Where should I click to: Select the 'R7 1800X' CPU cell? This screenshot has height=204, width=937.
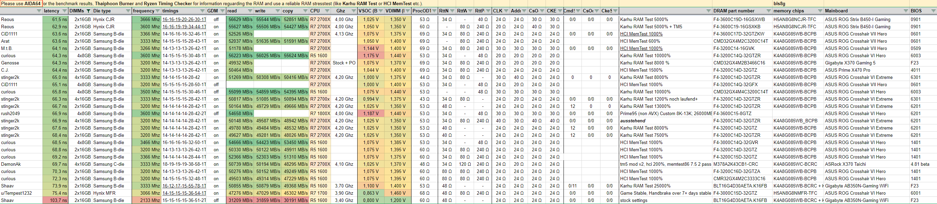pyautogui.click(x=320, y=113)
